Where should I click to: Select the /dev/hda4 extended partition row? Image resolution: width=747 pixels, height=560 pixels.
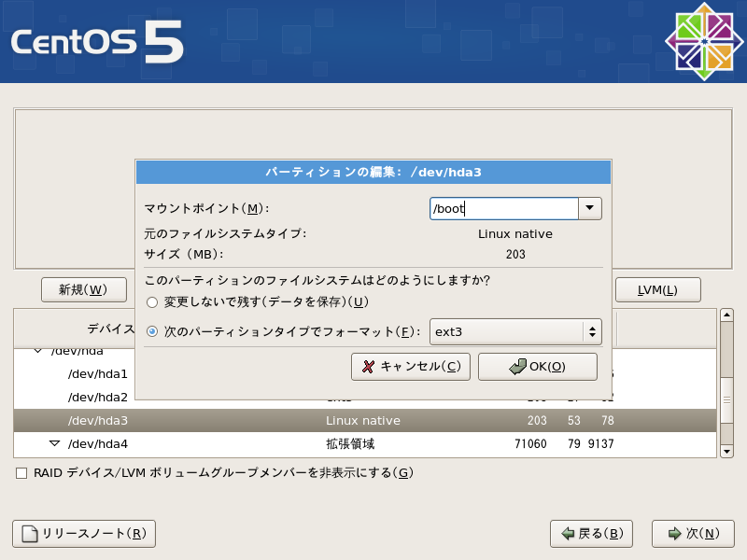(365, 444)
